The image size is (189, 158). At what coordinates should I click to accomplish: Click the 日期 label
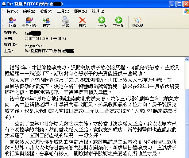click(x=9, y=39)
